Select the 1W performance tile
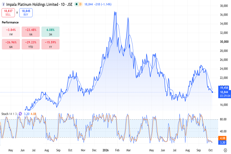 click(11, 32)
